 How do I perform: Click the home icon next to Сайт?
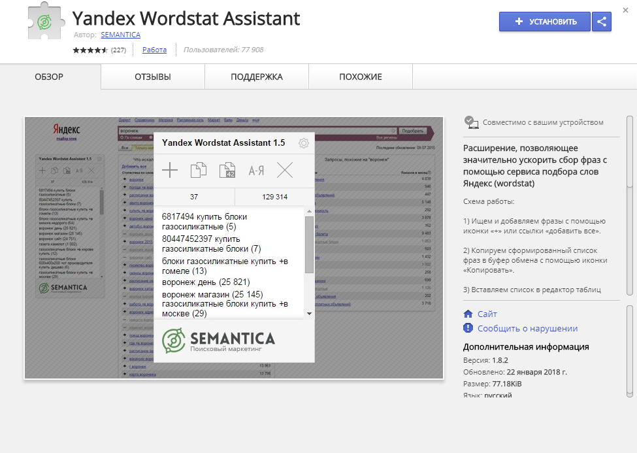[x=468, y=314]
